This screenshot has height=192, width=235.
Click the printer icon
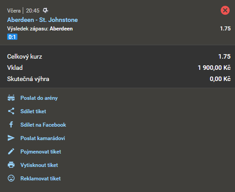[11, 165]
